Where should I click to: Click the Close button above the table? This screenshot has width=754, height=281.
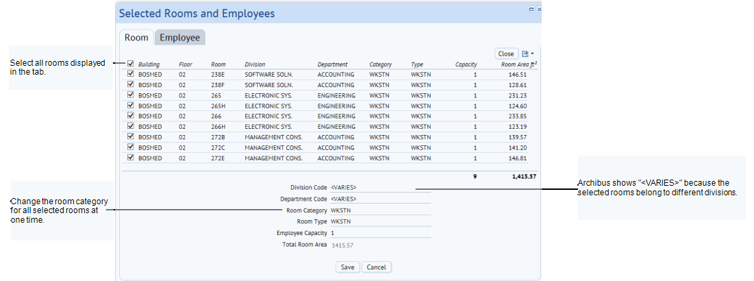coord(506,53)
